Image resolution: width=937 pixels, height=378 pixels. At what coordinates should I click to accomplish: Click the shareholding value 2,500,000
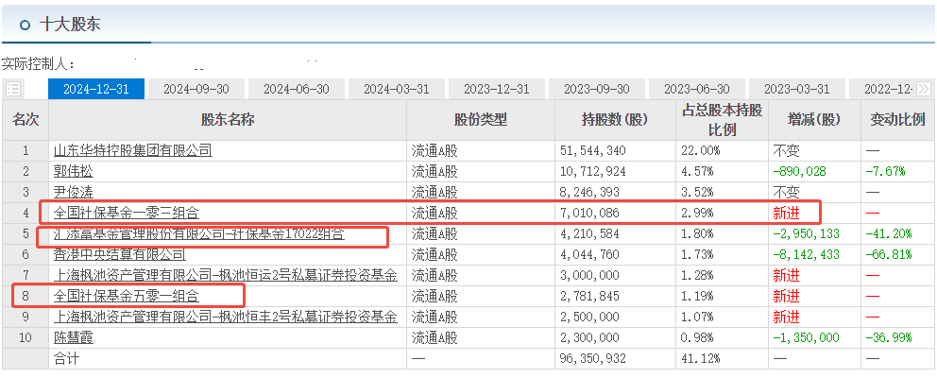589,317
